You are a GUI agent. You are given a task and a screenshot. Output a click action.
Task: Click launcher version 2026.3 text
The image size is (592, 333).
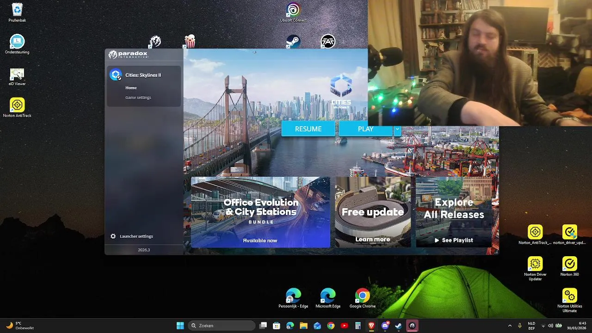click(x=144, y=250)
